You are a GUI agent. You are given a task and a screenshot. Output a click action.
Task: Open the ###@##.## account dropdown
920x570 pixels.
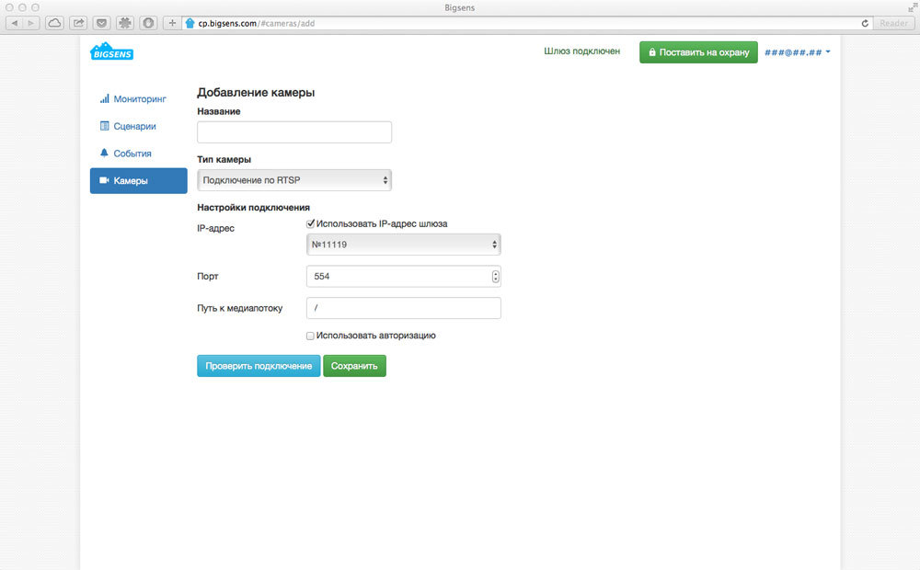(797, 52)
